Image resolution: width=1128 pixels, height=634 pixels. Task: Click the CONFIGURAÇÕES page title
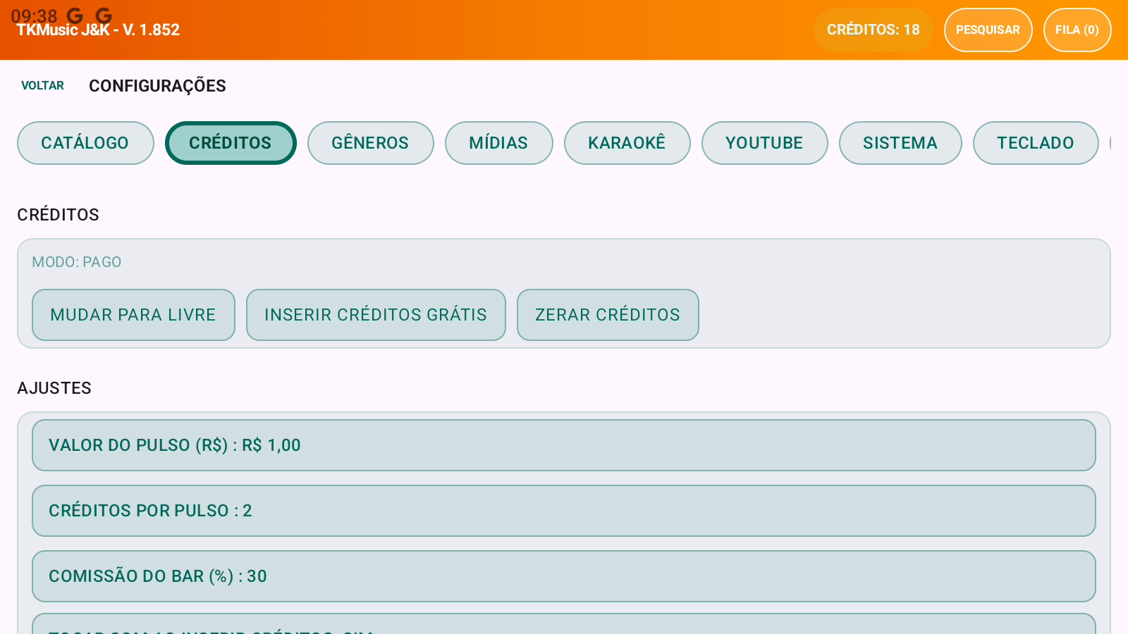coord(157,86)
